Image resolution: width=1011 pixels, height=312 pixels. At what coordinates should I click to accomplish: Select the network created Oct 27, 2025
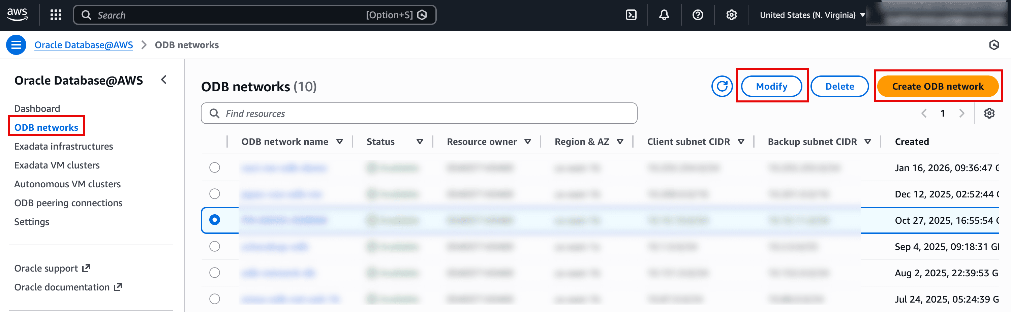pyautogui.click(x=215, y=220)
